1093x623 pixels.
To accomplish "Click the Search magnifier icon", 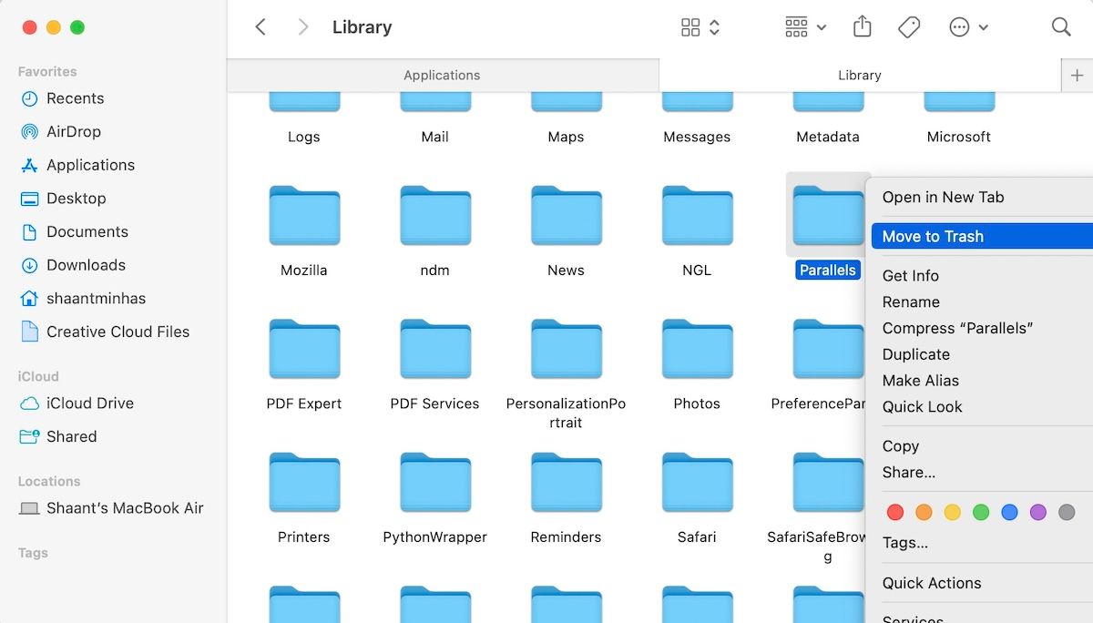I will pyautogui.click(x=1061, y=27).
